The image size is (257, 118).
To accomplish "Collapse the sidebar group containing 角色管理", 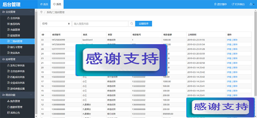I will point(17,95).
